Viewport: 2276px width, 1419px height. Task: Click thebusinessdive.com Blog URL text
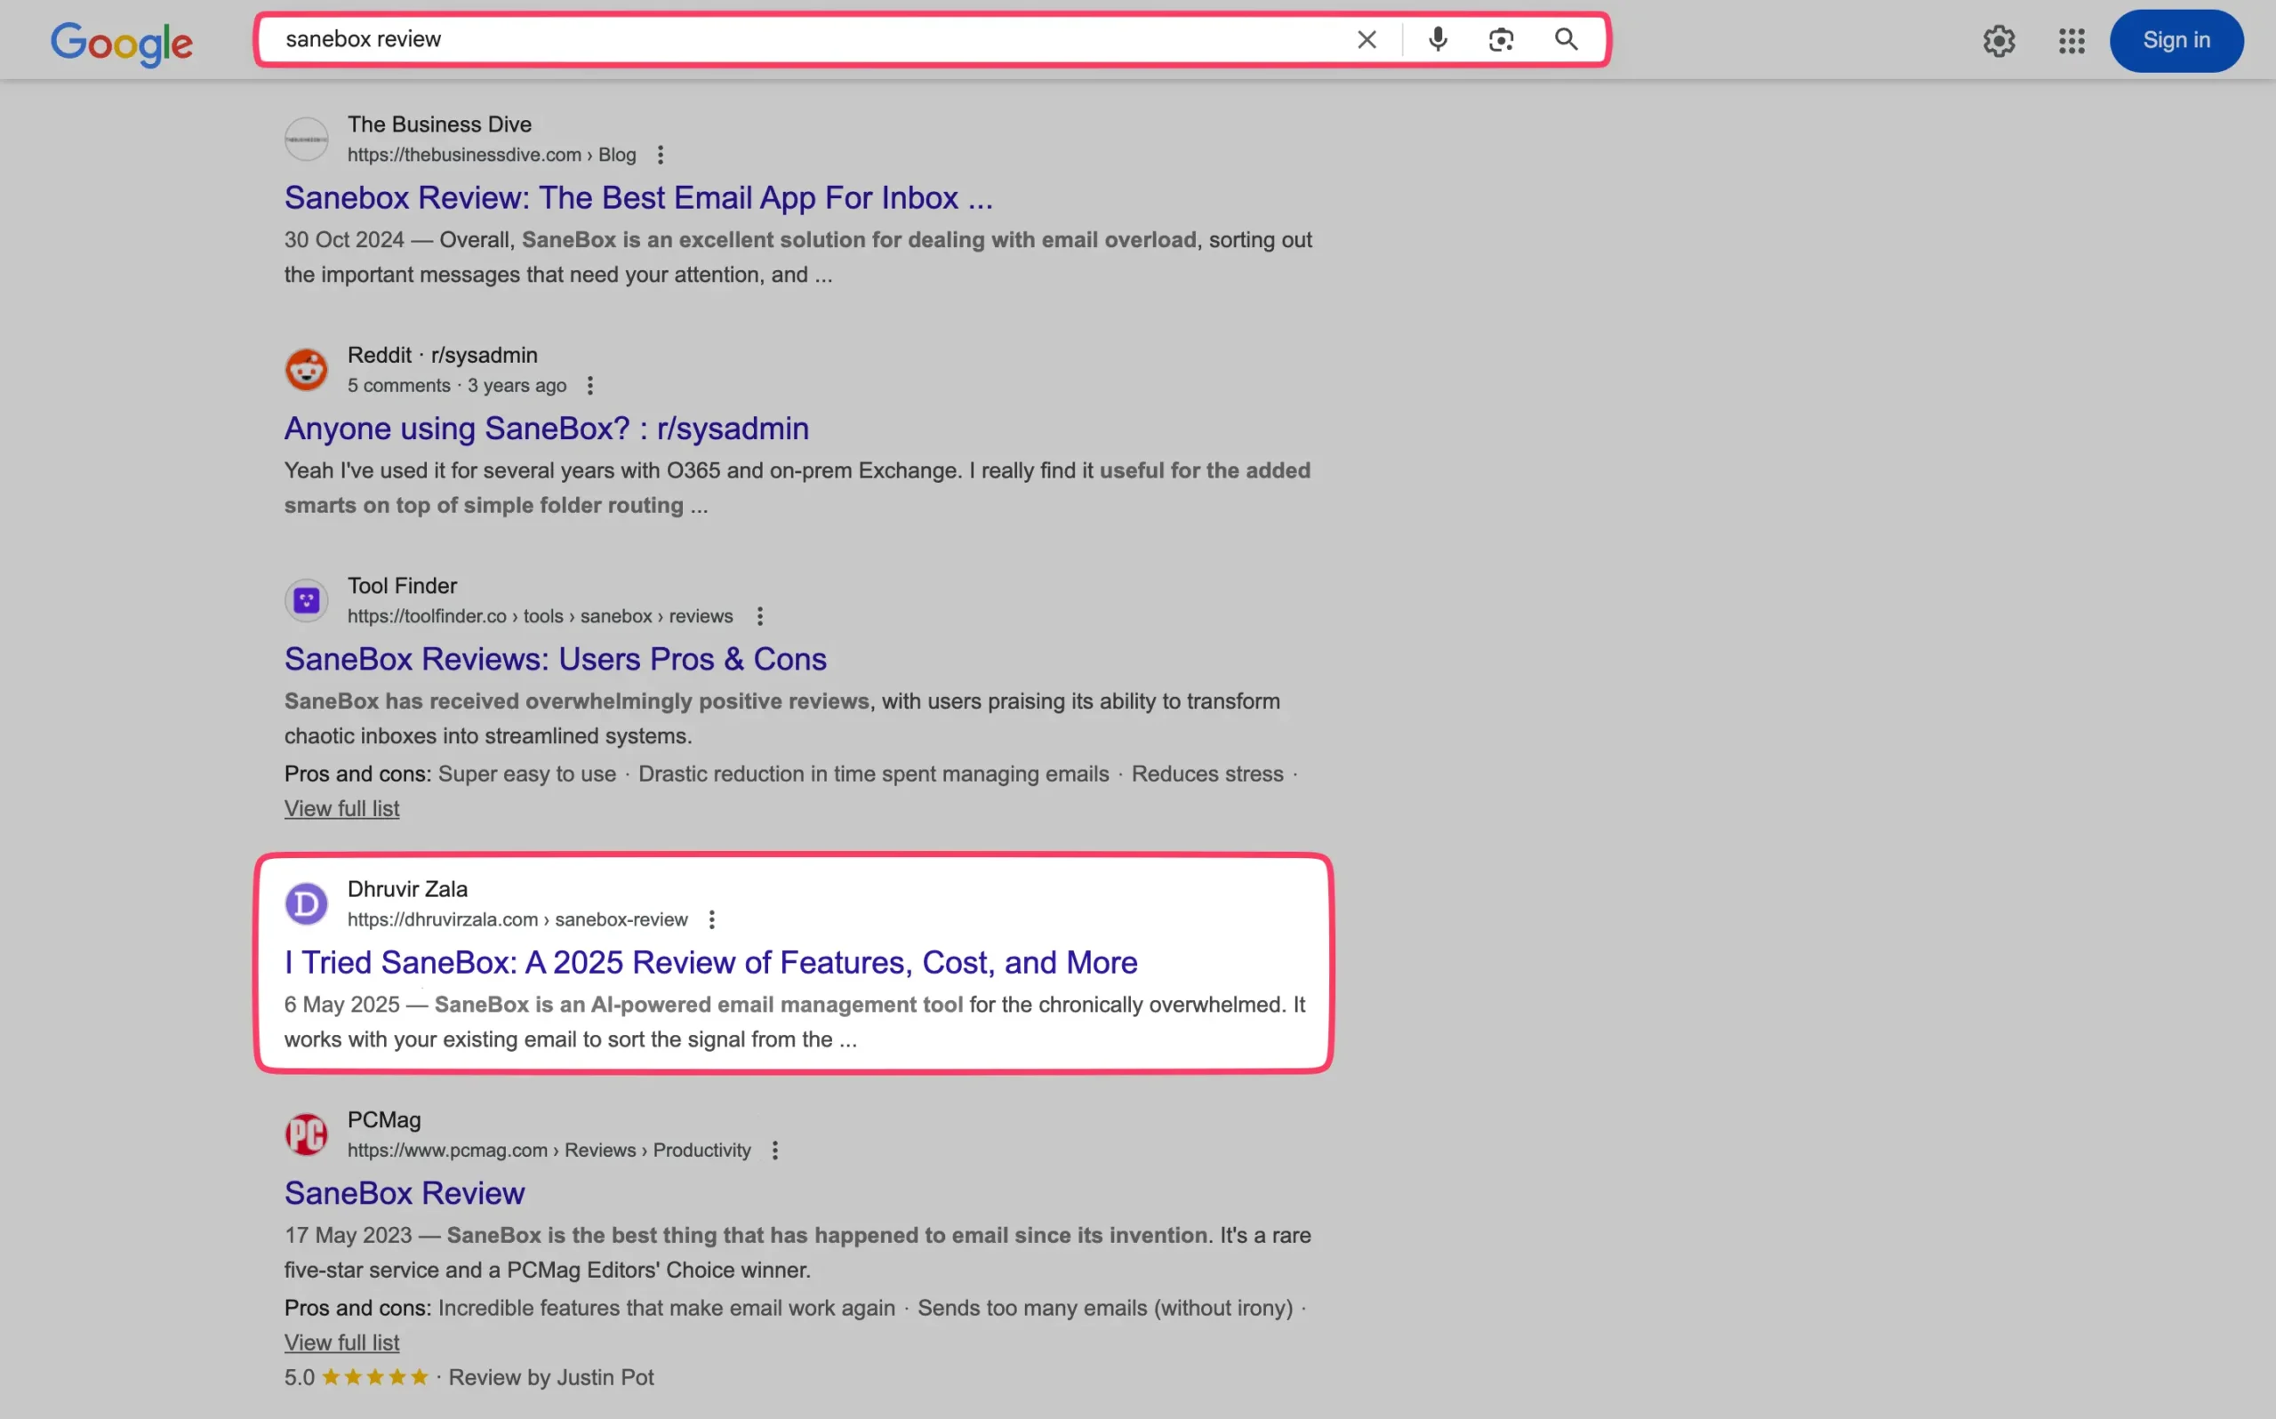coord(492,155)
